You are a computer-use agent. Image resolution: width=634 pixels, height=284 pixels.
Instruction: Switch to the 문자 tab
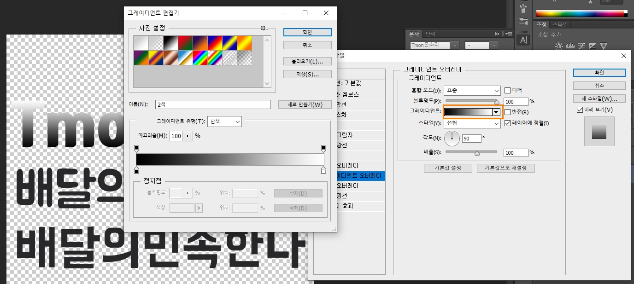point(414,34)
